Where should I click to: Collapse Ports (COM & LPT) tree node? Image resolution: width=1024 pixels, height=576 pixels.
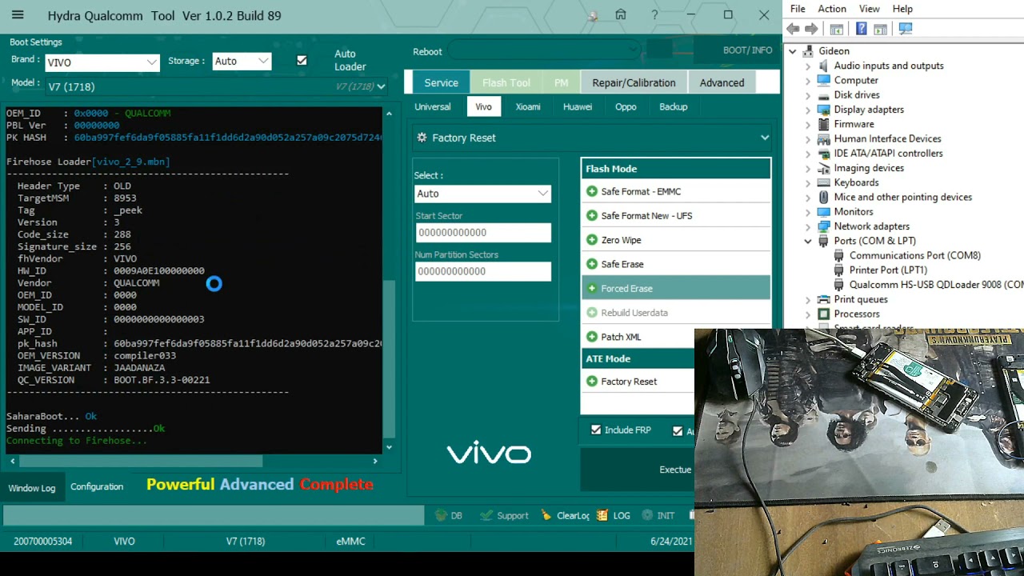click(x=808, y=241)
